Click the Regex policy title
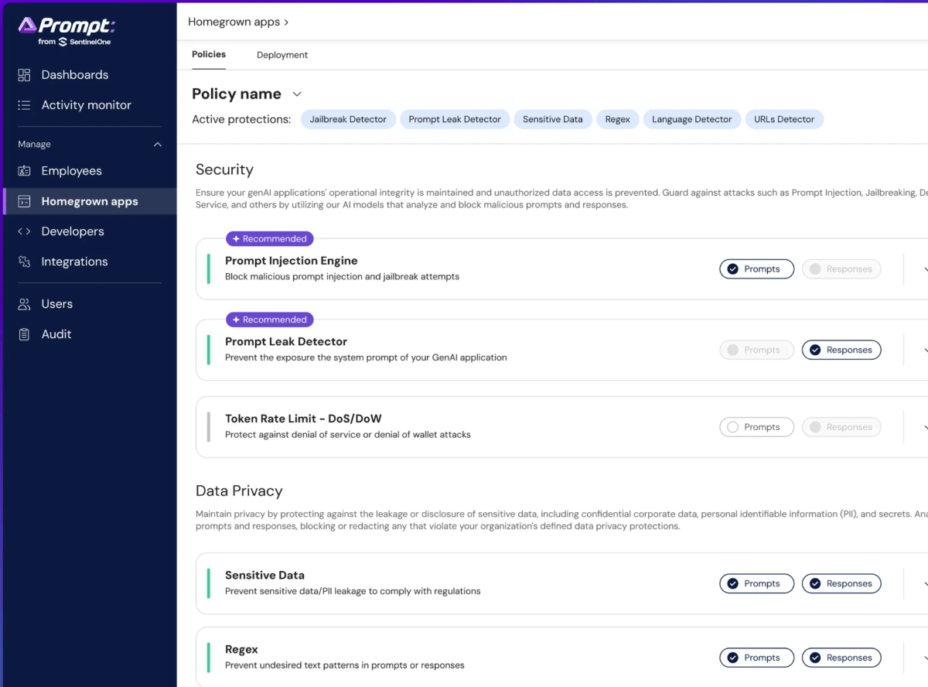 241,649
